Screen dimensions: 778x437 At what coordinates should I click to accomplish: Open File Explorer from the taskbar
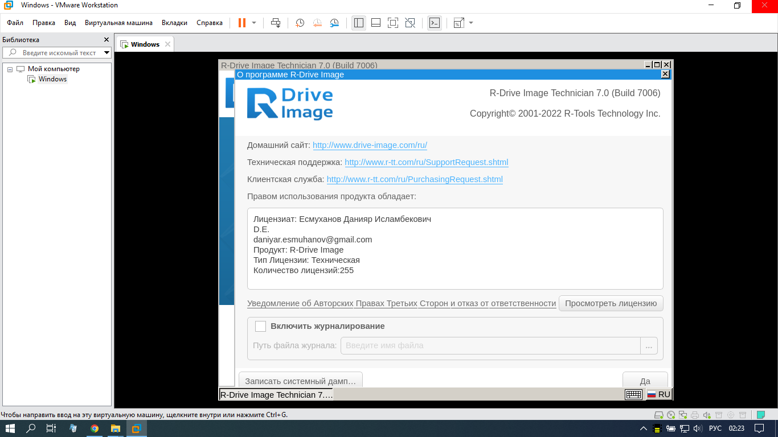pos(115,428)
